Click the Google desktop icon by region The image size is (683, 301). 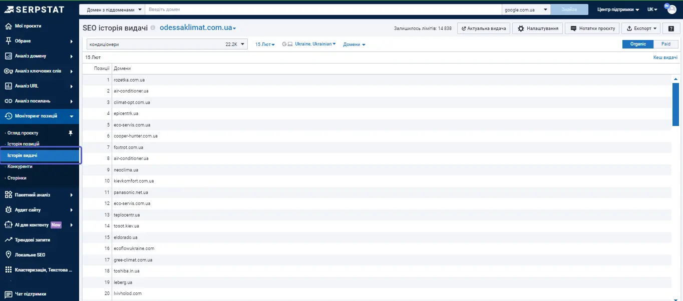[287, 44]
